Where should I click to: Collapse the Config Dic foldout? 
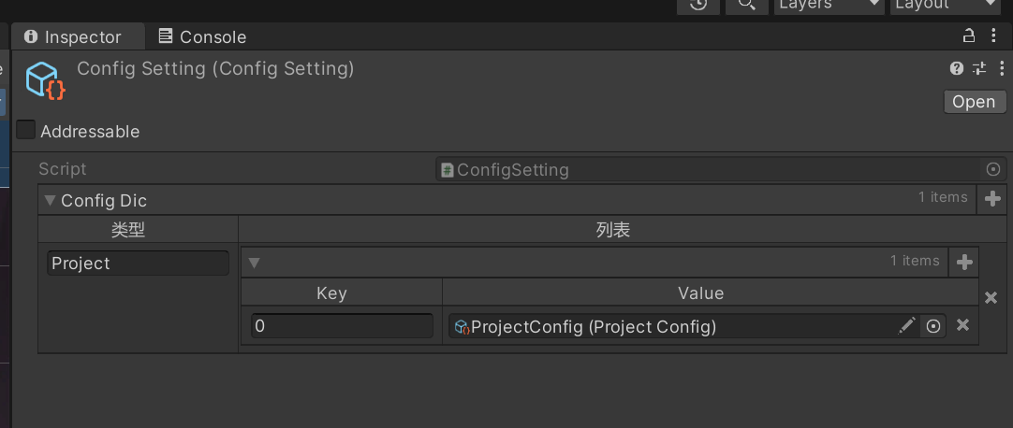click(50, 201)
